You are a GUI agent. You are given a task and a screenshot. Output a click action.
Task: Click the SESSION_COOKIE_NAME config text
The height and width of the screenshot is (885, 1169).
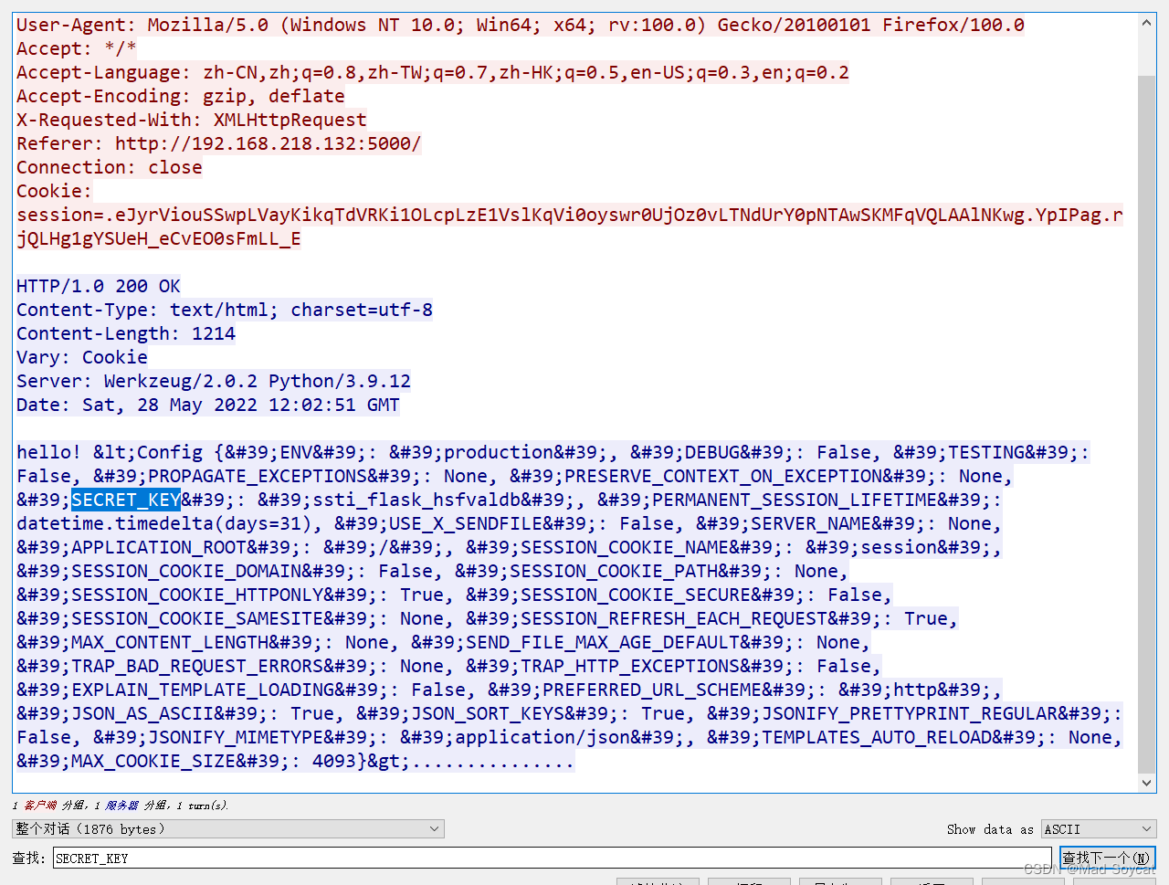pyautogui.click(x=625, y=547)
